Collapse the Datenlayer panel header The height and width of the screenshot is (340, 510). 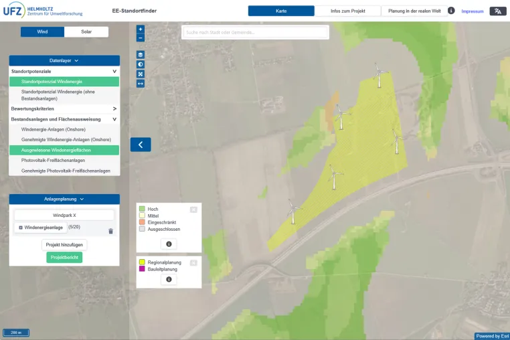click(x=64, y=60)
